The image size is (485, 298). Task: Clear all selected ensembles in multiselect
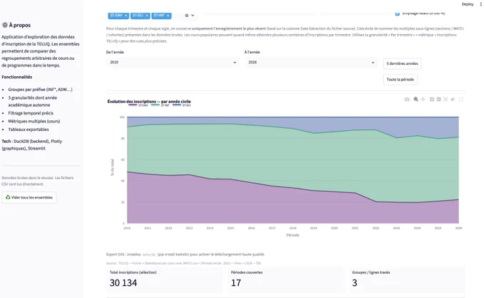pyautogui.click(x=187, y=16)
